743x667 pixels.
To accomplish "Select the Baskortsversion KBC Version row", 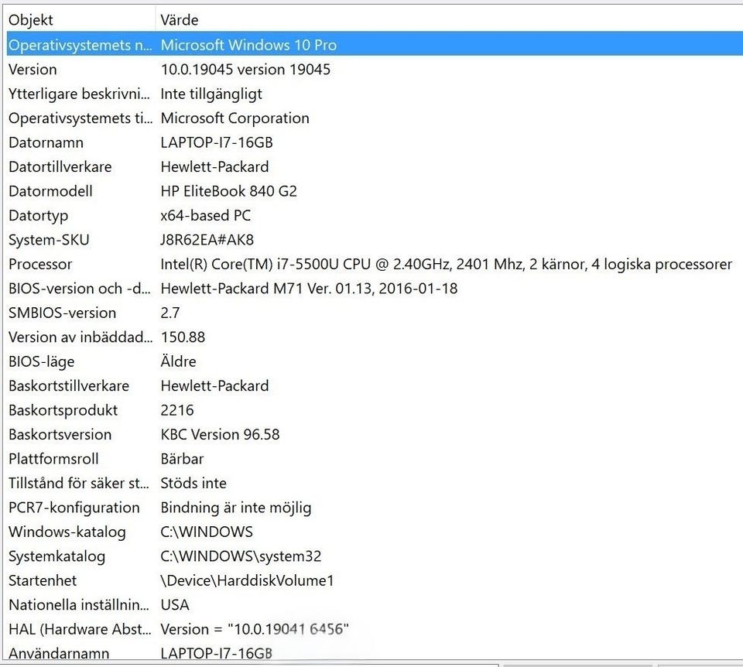I will click(220, 434).
